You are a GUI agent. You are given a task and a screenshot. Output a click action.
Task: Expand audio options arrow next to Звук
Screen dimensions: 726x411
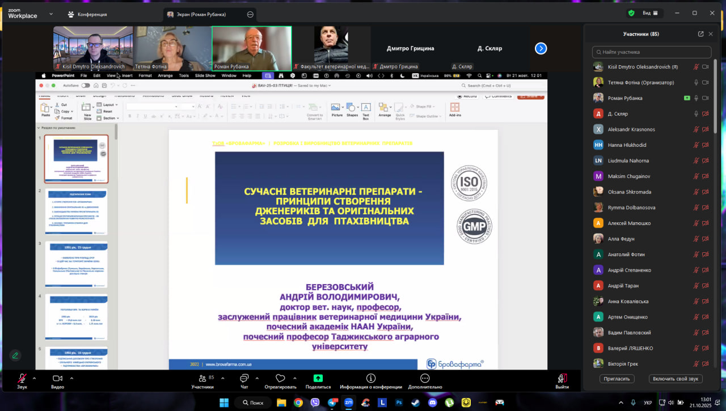tap(34, 378)
